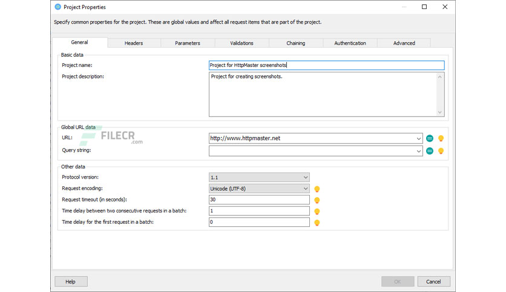The image size is (506, 292).
Task: Click the green parameter icon beside Query string
Action: tap(430, 151)
